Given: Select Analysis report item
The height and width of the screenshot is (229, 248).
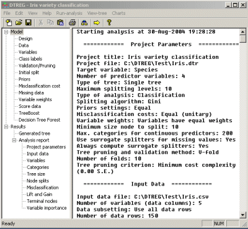Looking at the screenshot, I should coord(34,140).
